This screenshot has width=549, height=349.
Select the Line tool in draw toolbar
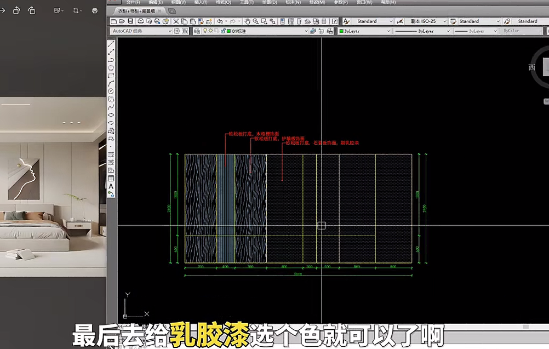click(111, 44)
